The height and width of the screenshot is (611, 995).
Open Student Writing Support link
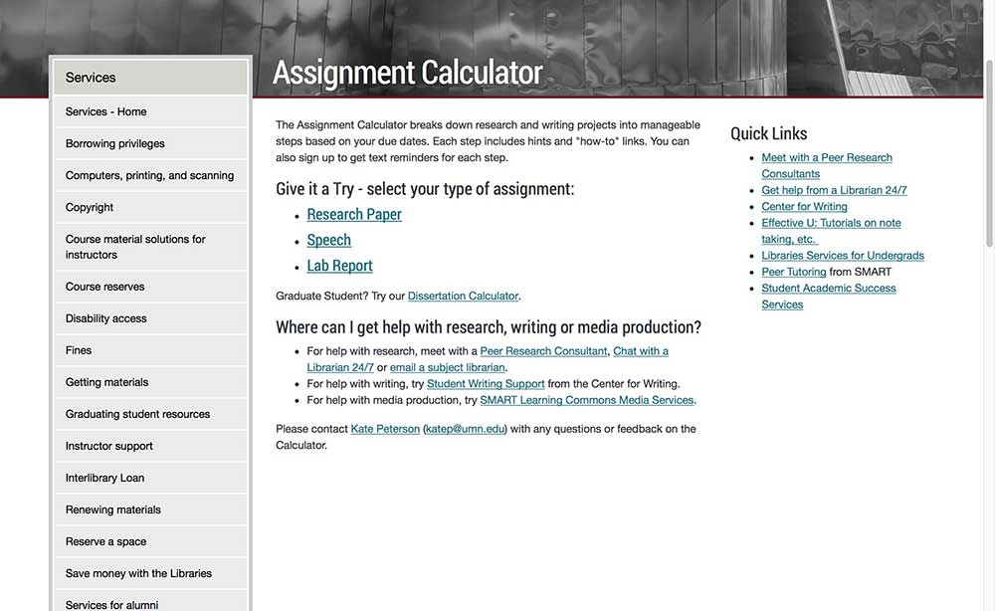[486, 384]
